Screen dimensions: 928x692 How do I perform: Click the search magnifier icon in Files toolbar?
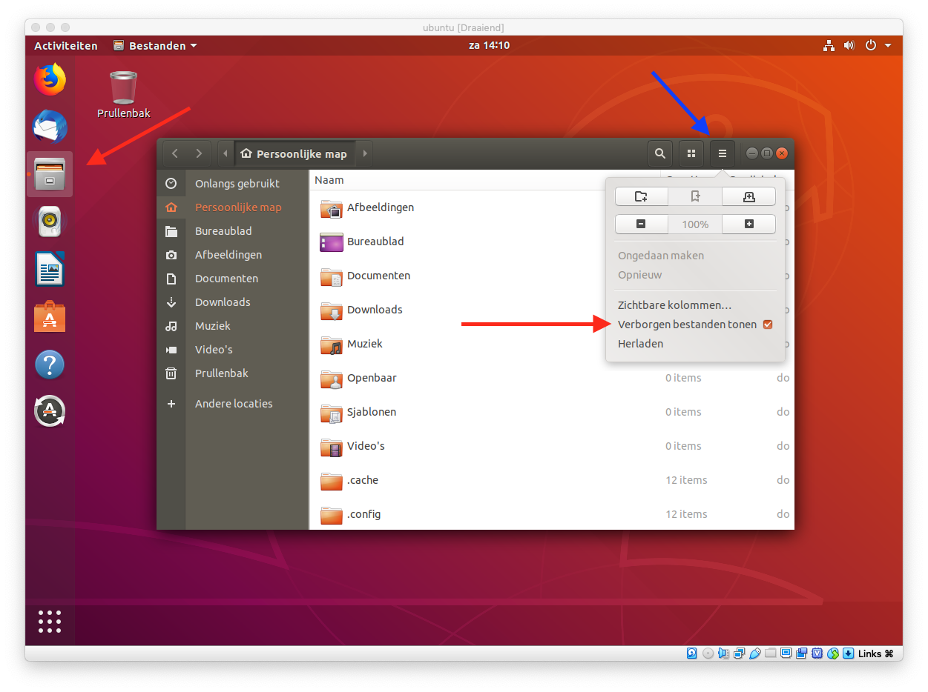[x=659, y=153]
